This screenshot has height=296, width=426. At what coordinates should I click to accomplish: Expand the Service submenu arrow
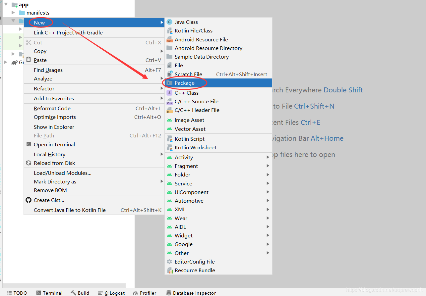point(268,184)
